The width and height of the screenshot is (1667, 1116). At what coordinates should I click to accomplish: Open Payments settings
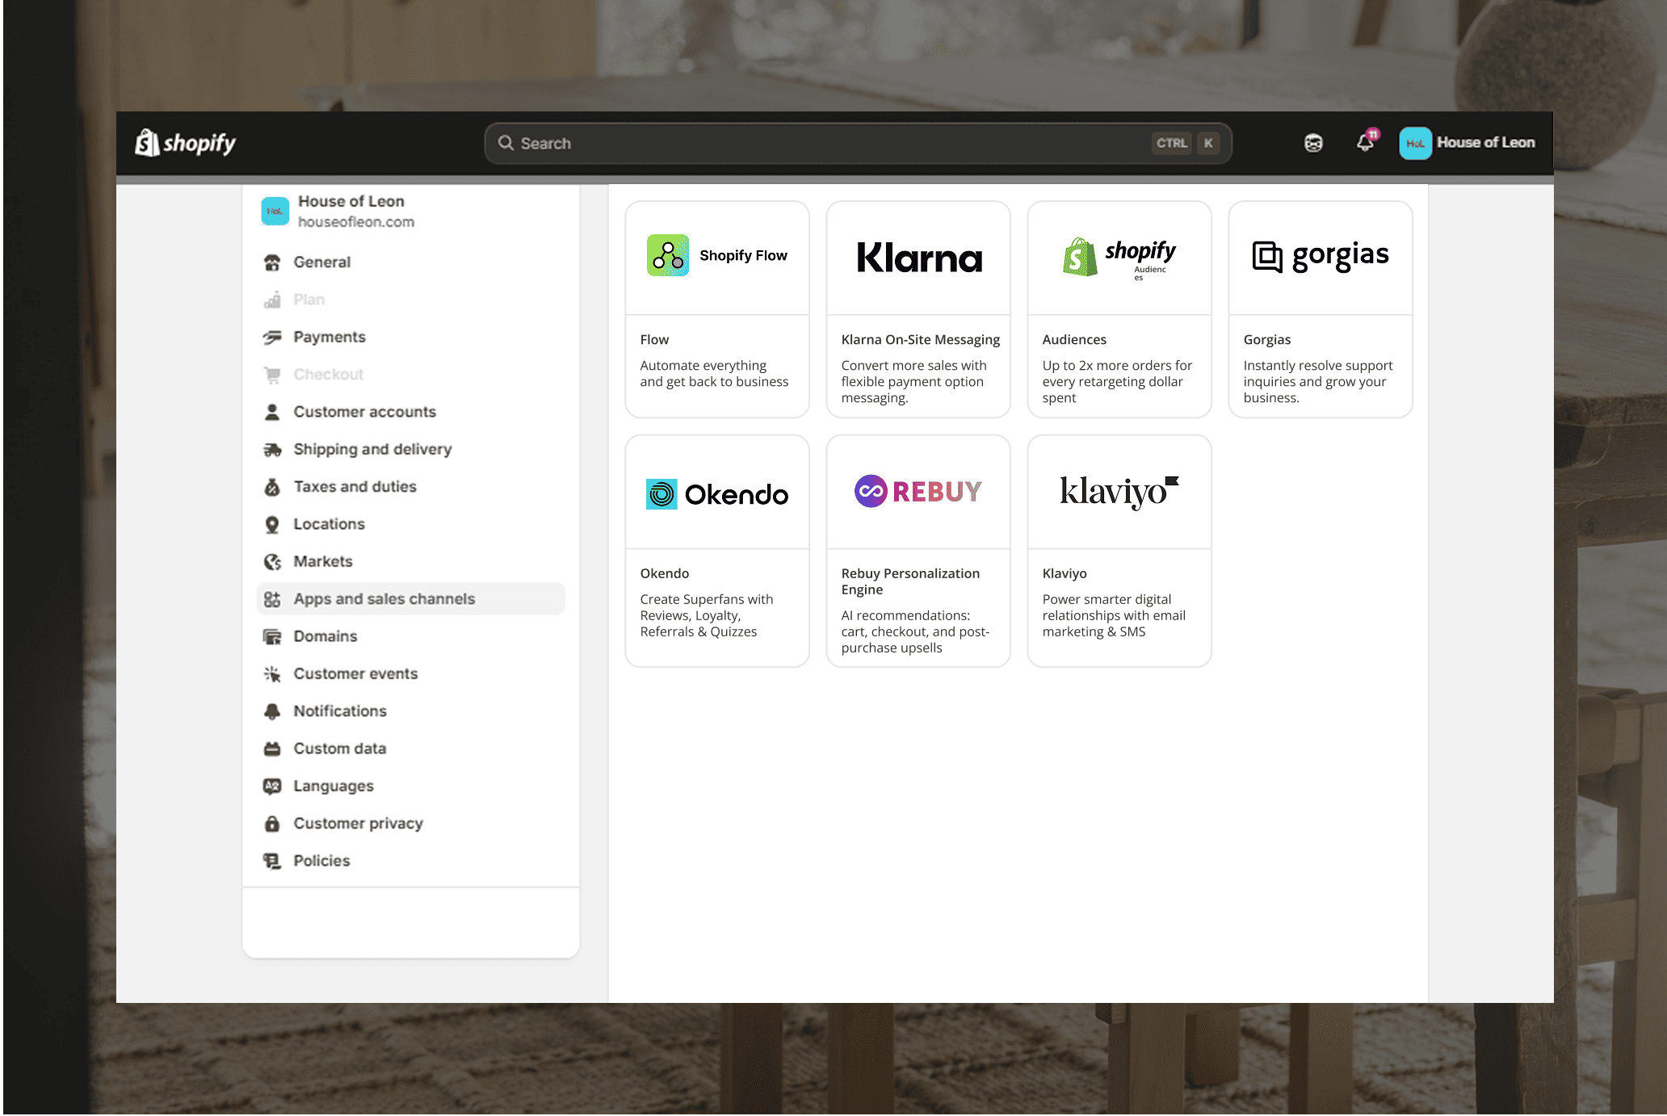point(329,338)
